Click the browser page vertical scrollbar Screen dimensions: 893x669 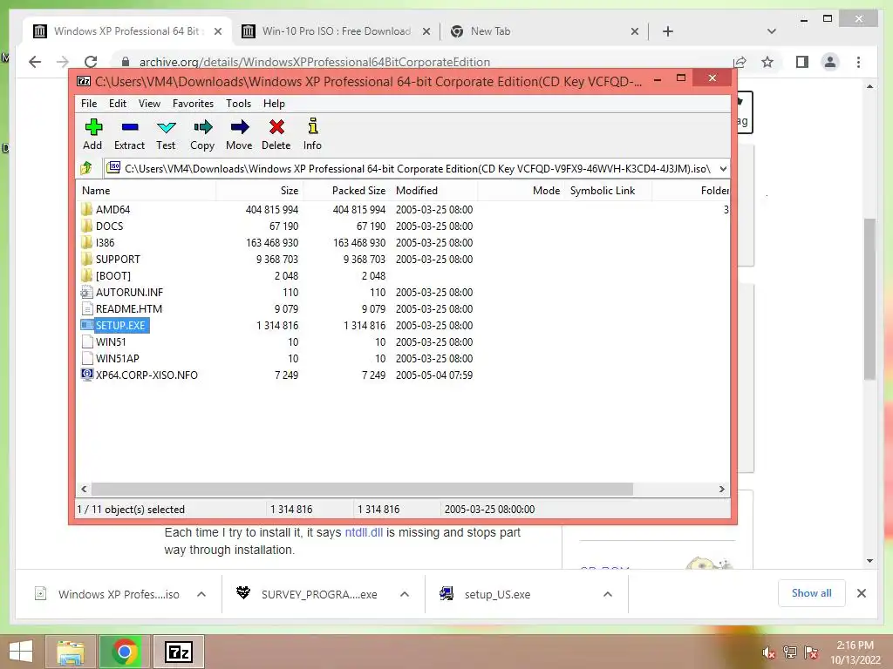point(869,300)
